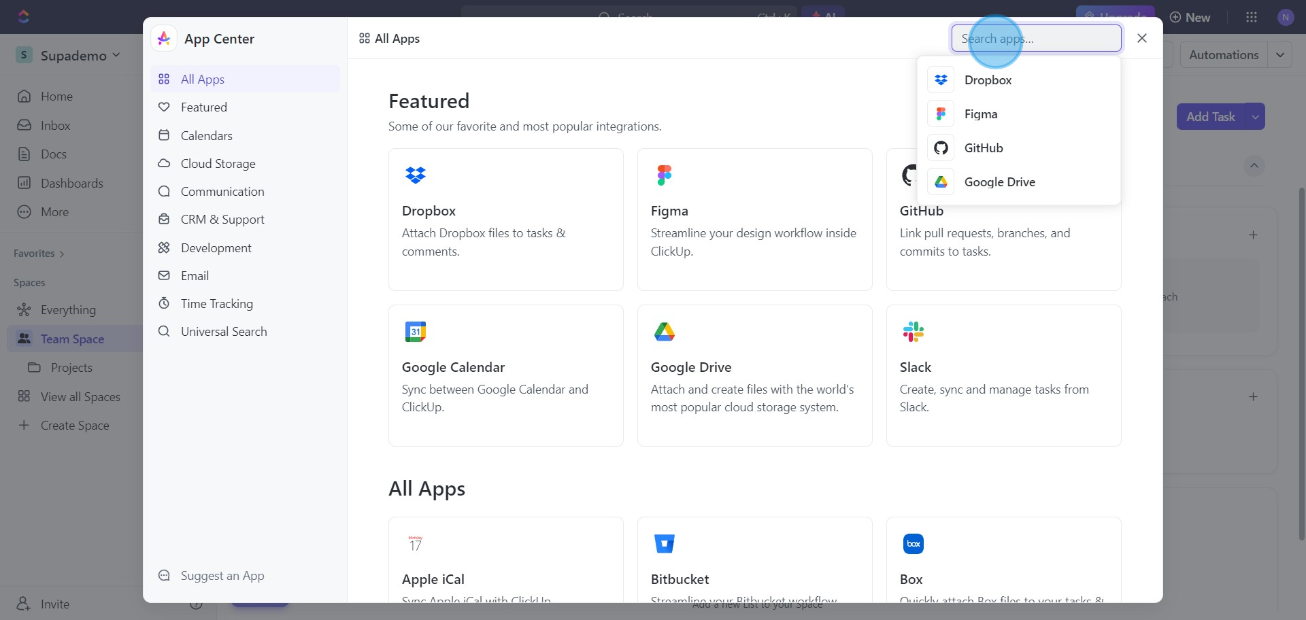Choose GitHub from search suggestions
The image size is (1306, 620).
click(x=1018, y=148)
